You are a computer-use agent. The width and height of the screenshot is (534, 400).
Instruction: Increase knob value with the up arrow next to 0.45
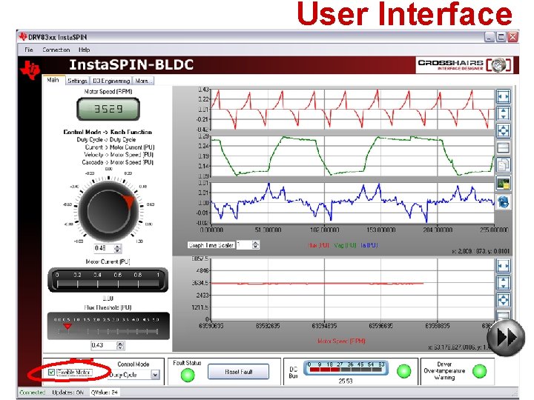[x=117, y=246]
